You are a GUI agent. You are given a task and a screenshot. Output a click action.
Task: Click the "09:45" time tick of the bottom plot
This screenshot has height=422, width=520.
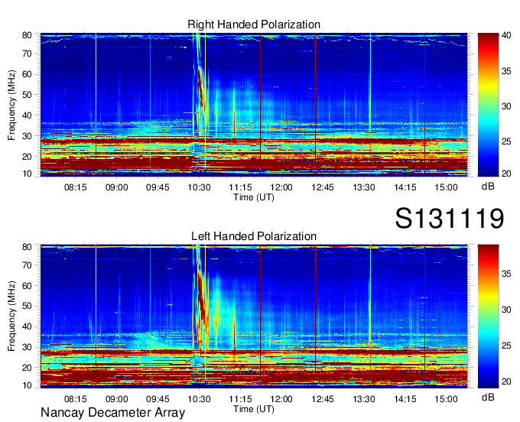[158, 399]
